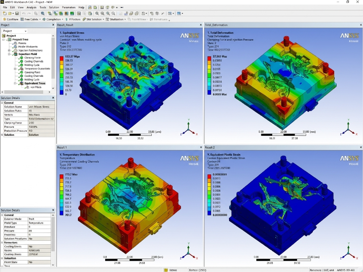Click the redo arrow icon
This screenshot has height=272, width=363.
point(29,13)
